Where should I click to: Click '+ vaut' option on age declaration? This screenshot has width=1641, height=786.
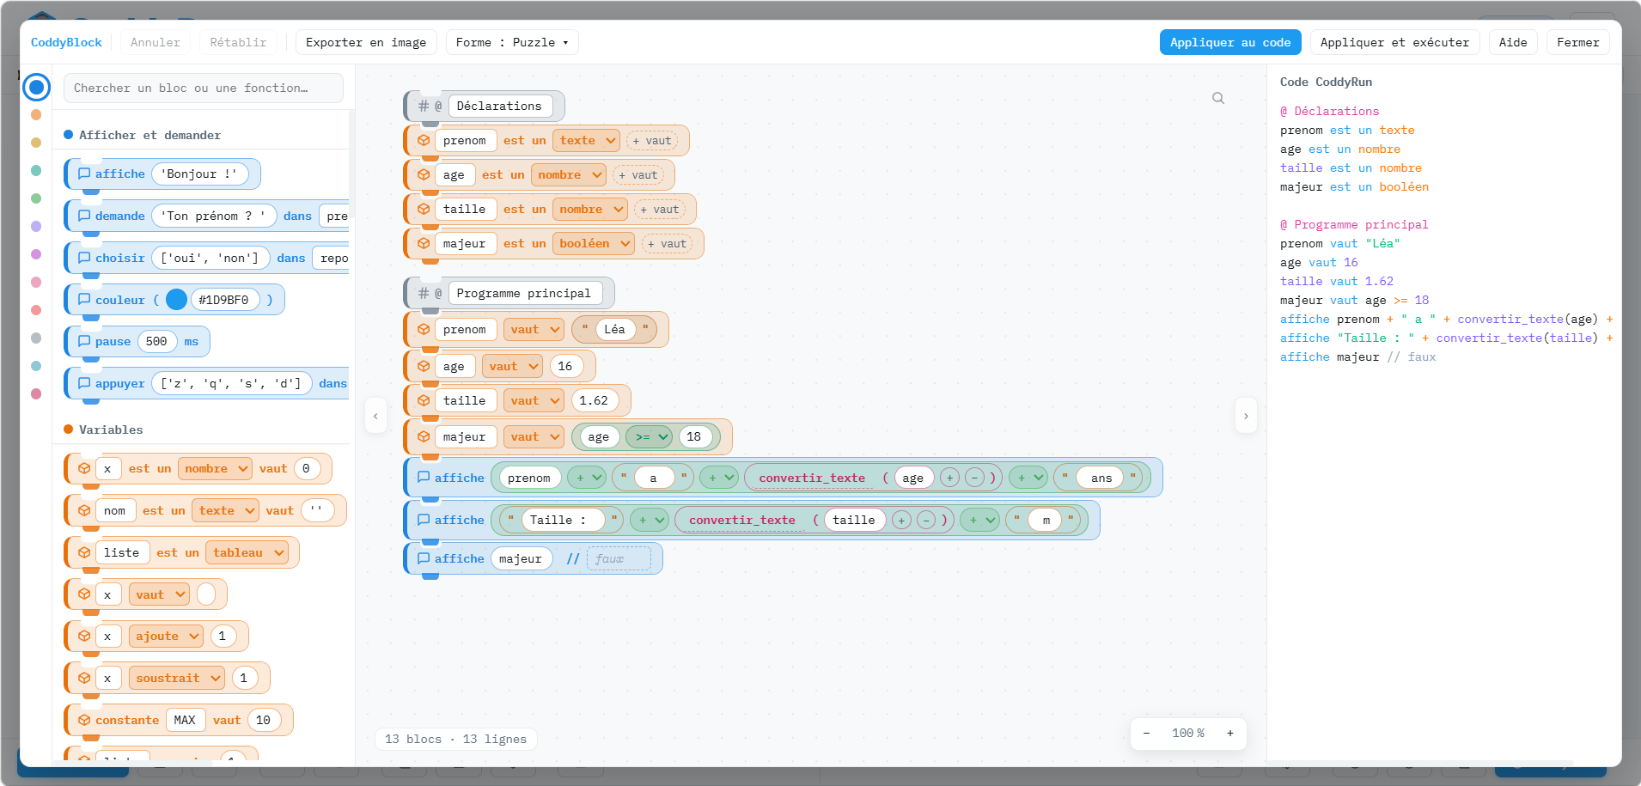pyautogui.click(x=637, y=174)
